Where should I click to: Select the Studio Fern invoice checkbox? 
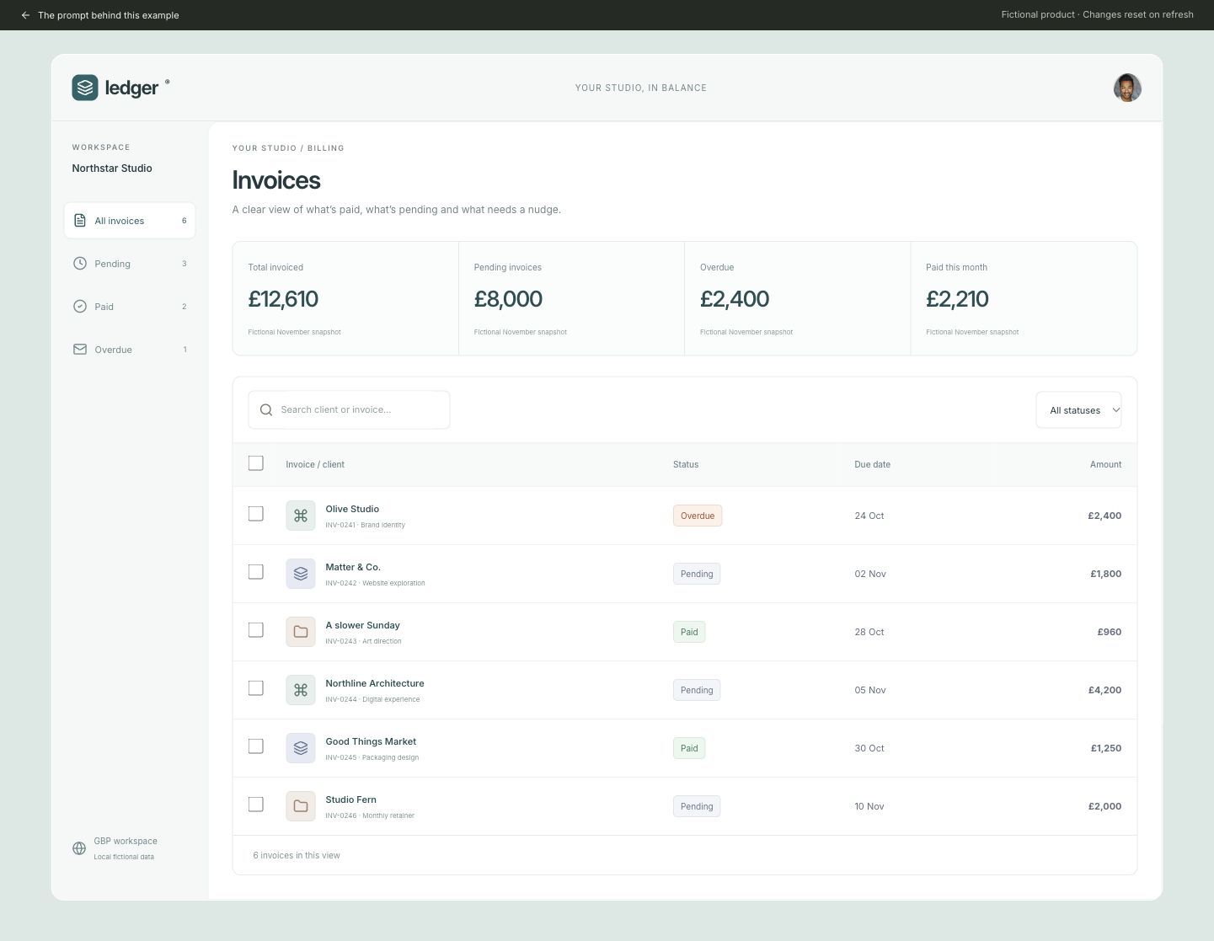256,805
